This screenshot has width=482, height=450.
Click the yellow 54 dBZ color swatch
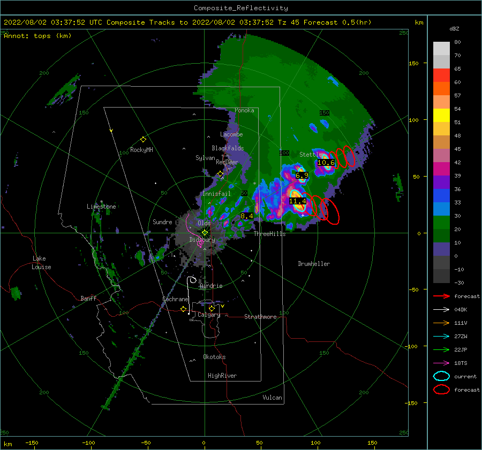[x=441, y=115]
